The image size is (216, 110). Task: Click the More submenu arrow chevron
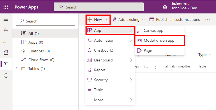click(x=131, y=100)
